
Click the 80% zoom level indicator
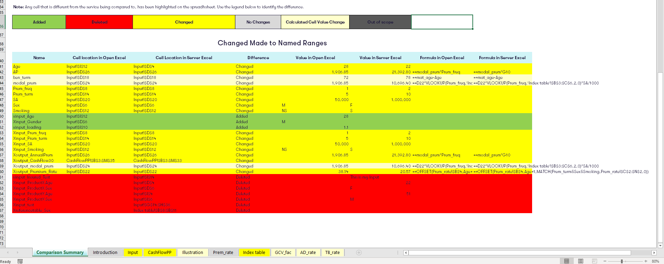point(655,261)
